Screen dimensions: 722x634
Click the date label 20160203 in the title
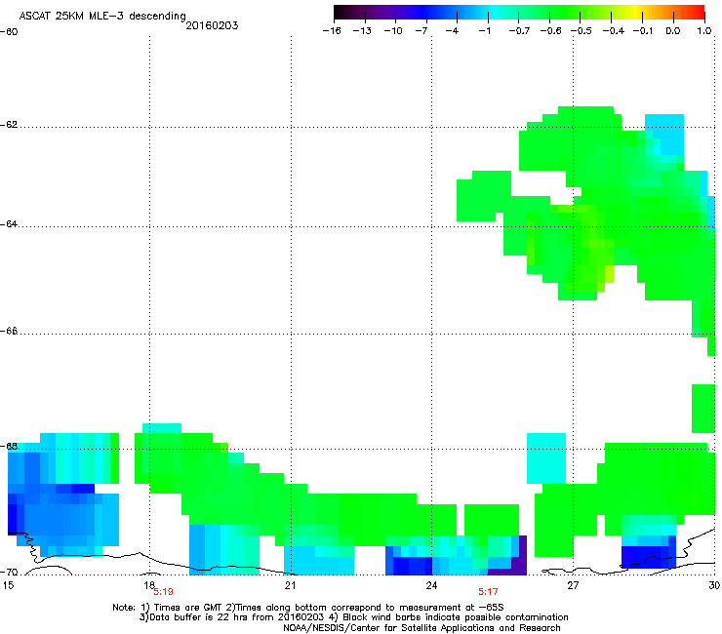pos(212,25)
